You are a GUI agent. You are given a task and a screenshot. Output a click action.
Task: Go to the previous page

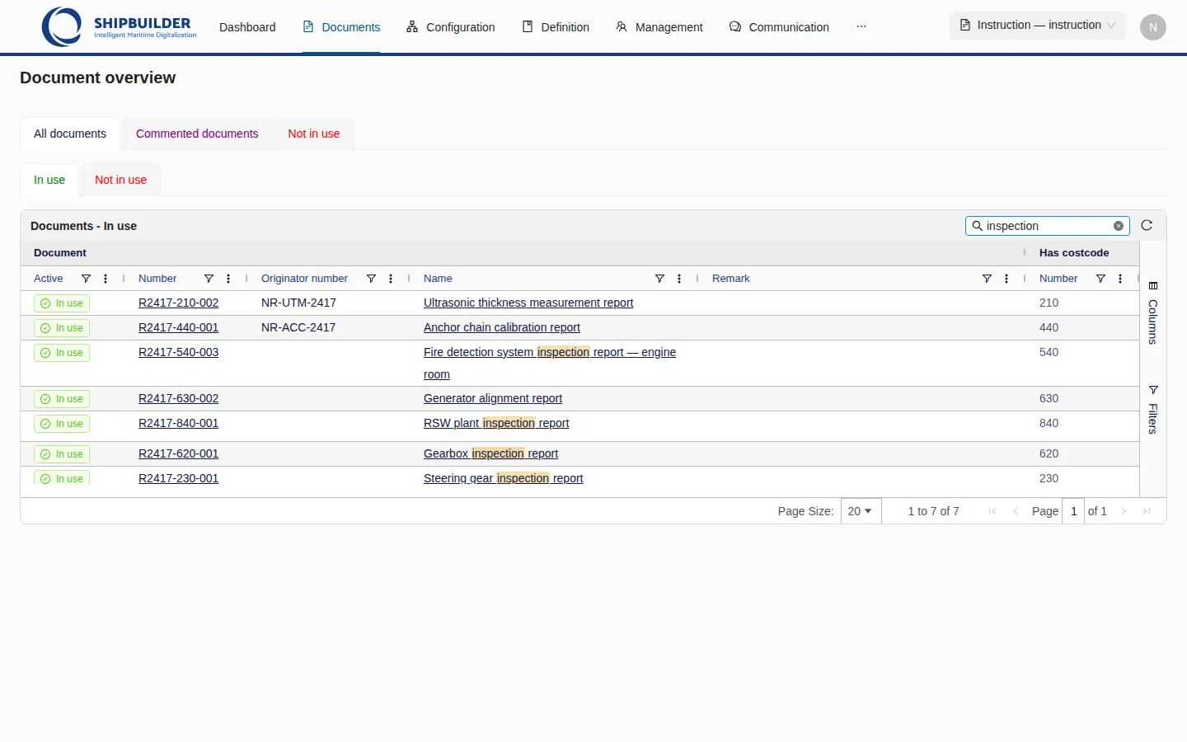[1016, 511]
